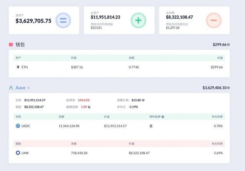Click Aave borrow summary $8,322,108.47
This screenshot has height=171, width=245.
pos(34,107)
